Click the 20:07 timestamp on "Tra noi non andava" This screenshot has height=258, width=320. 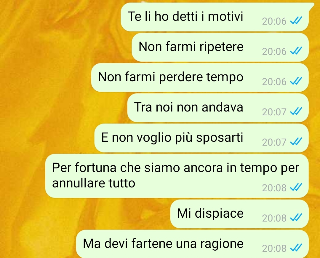pos(274,112)
